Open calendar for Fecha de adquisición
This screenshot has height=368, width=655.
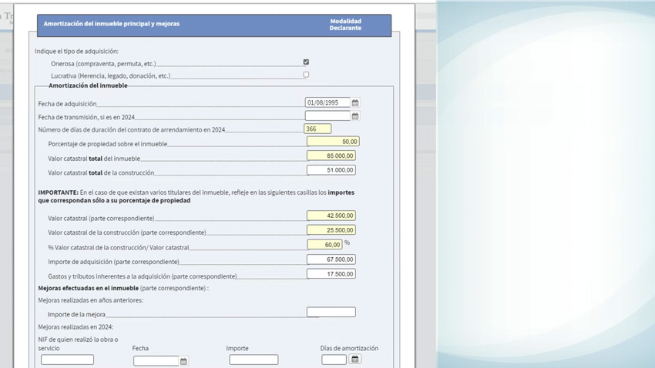pyautogui.click(x=355, y=102)
